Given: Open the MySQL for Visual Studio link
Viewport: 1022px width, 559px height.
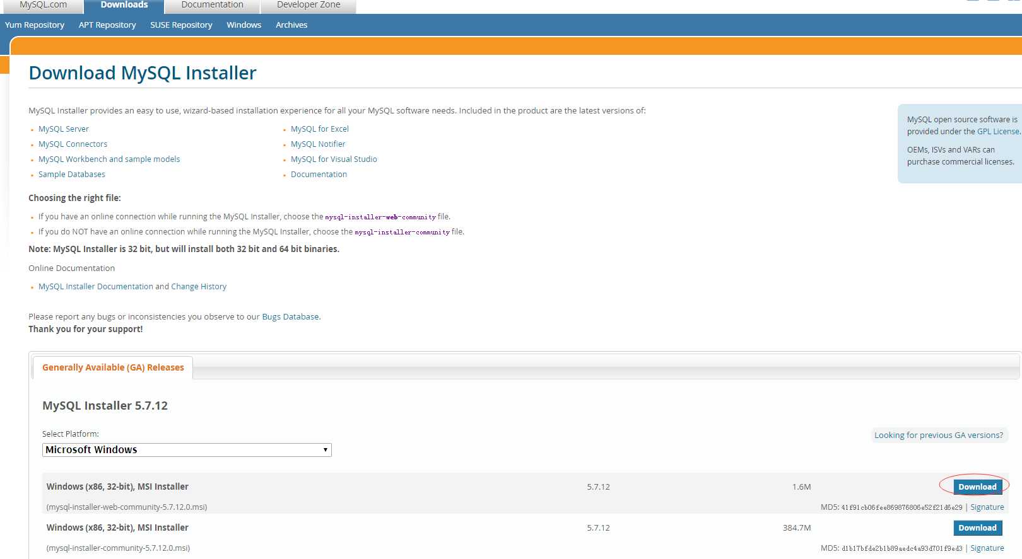Looking at the screenshot, I should (334, 159).
